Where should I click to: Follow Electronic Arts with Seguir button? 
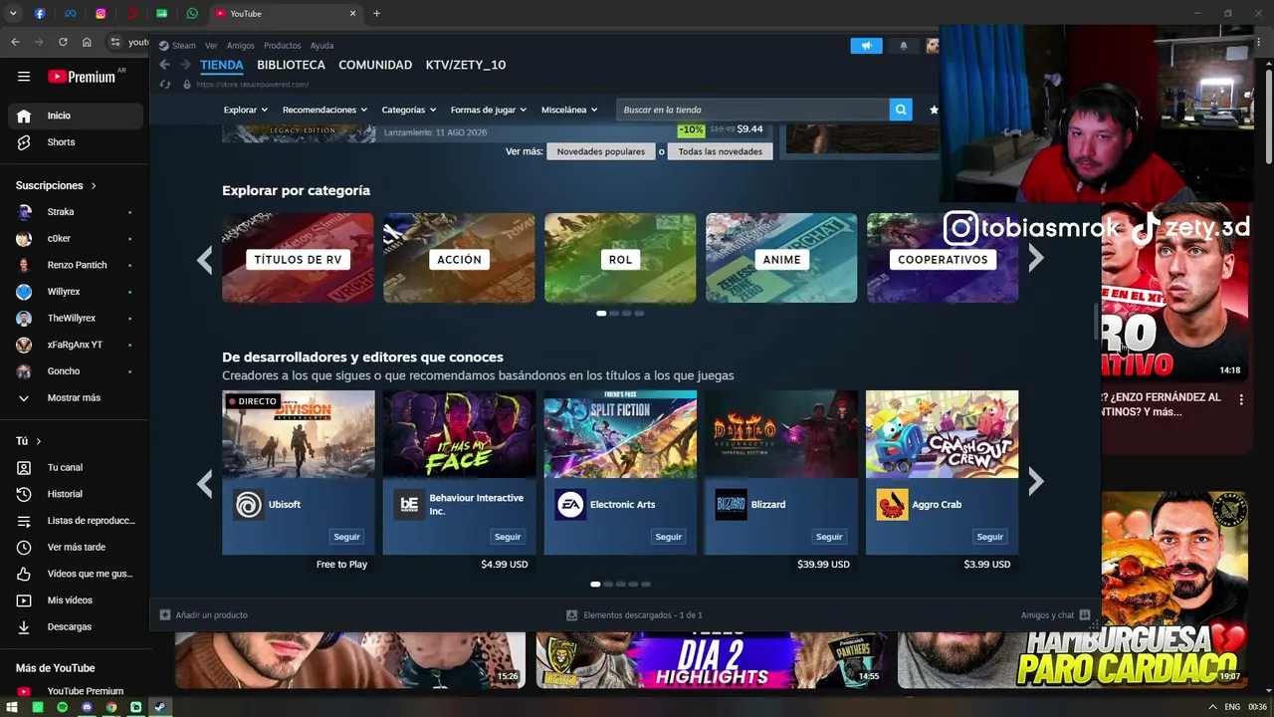(x=668, y=537)
